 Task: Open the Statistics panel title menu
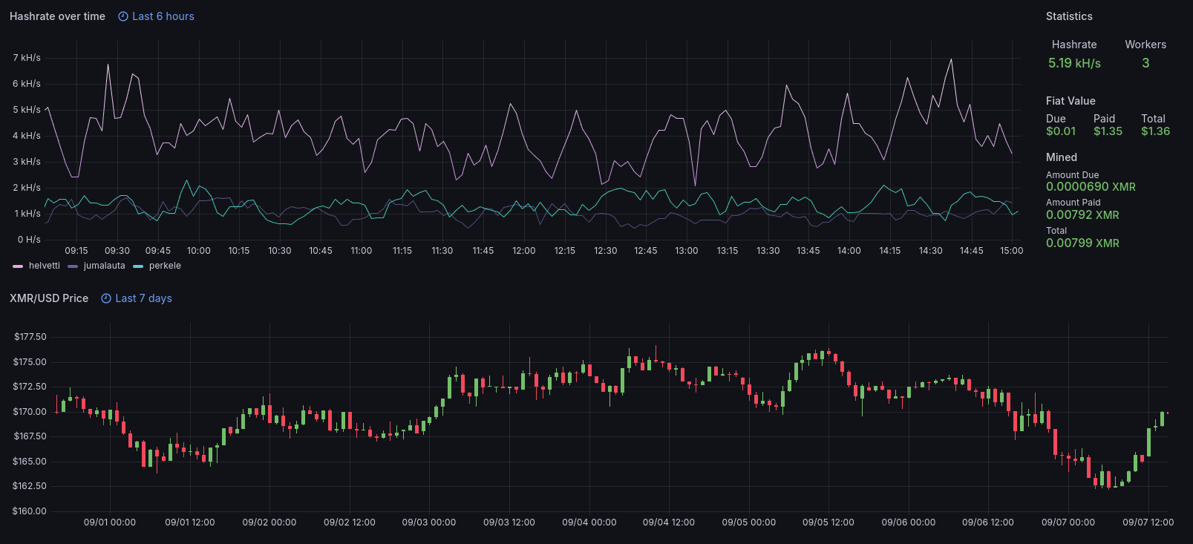(x=1069, y=16)
